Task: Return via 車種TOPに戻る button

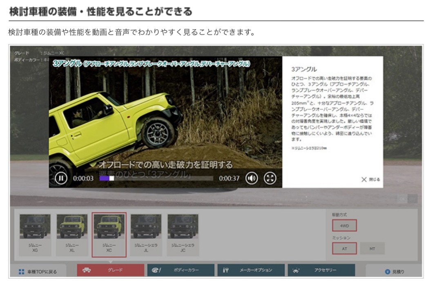Action: [38, 271]
